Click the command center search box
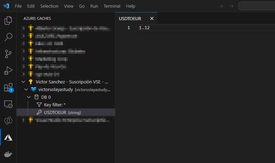The image size is (275, 163). click(x=257, y=6)
